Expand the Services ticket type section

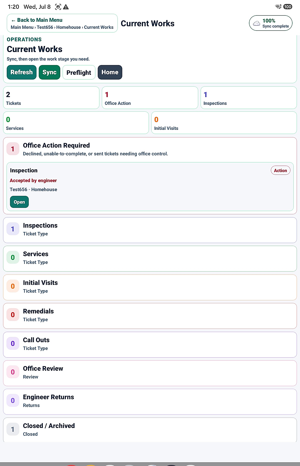pos(150,259)
